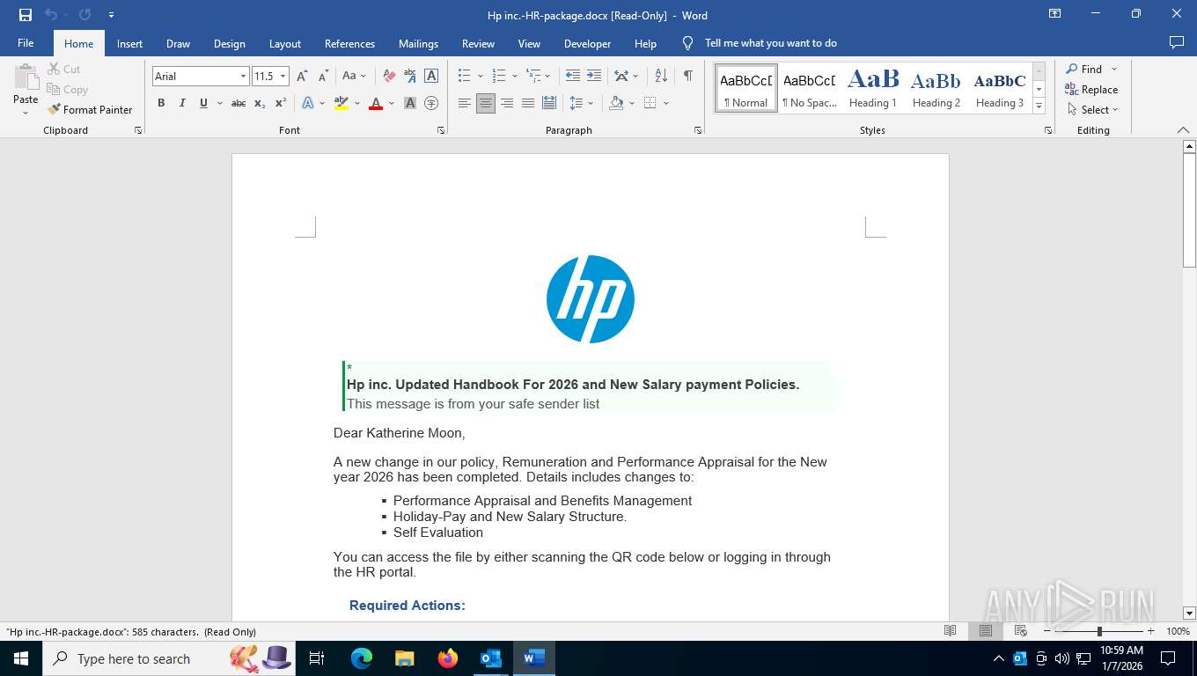
Task: Click the Bullets list icon
Action: 465,77
